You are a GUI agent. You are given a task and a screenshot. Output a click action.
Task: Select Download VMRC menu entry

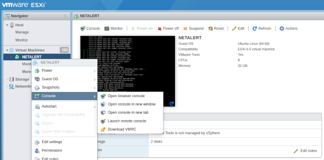pos(130,129)
